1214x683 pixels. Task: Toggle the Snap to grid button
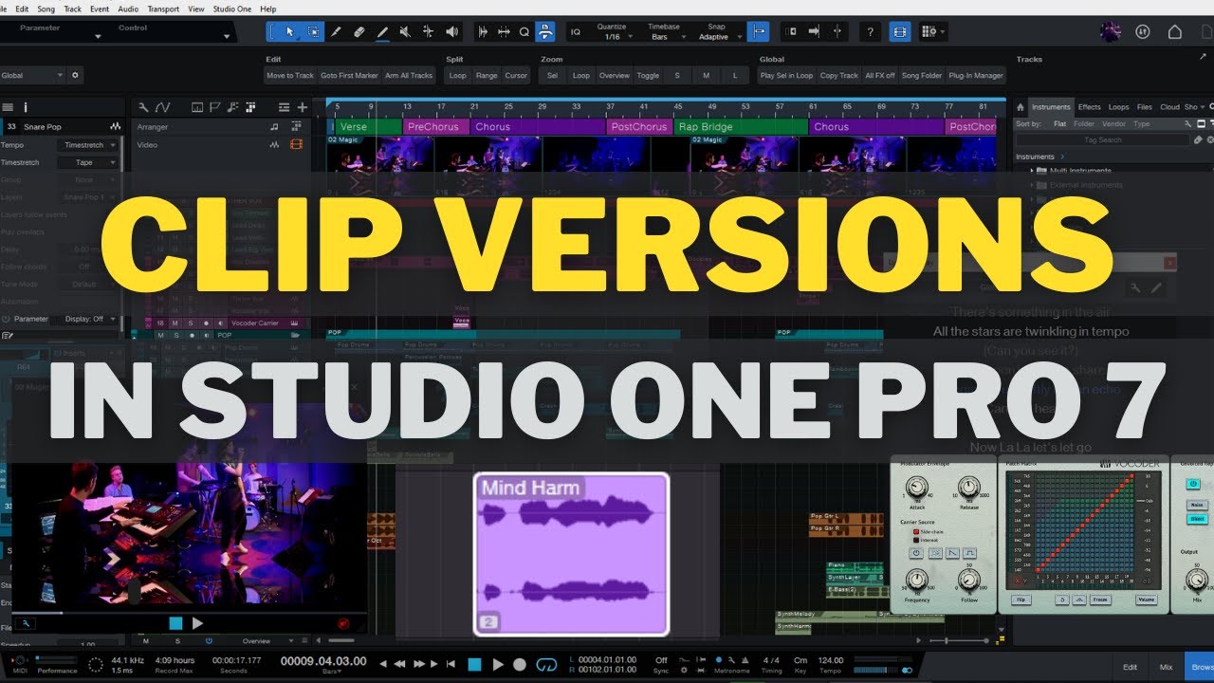[758, 31]
